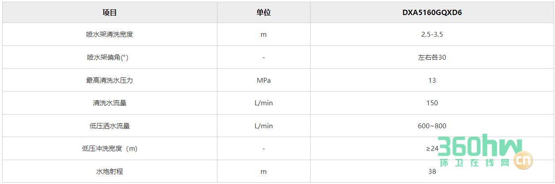Click the MPa unit cell
This screenshot has width=555, height=184.
coord(263,80)
